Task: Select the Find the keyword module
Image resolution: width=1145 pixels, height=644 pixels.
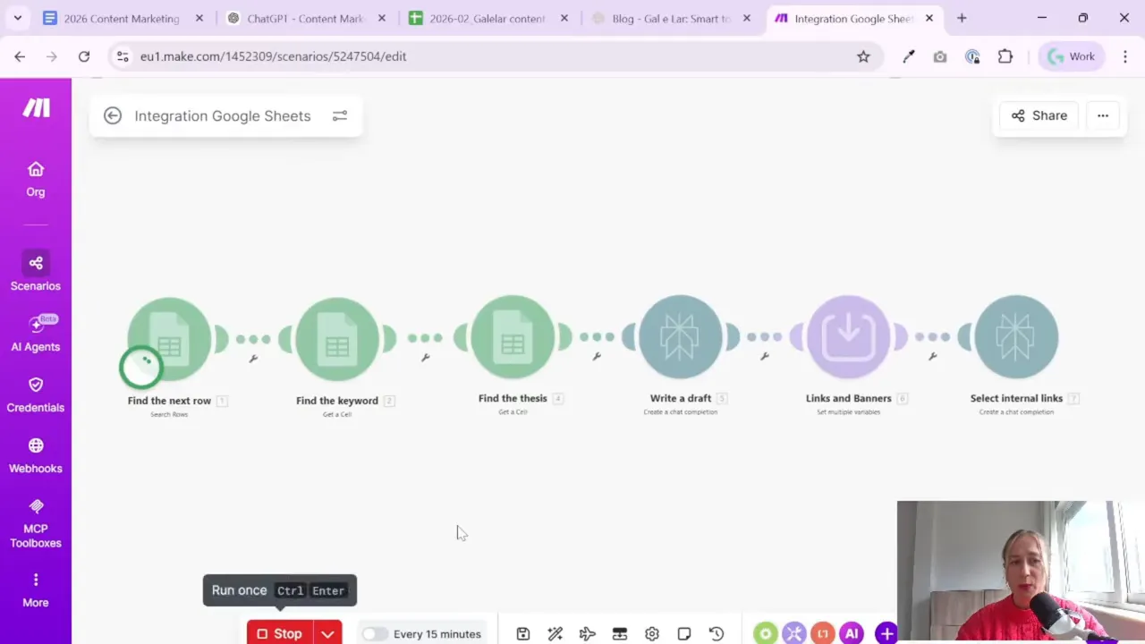Action: pyautogui.click(x=337, y=339)
